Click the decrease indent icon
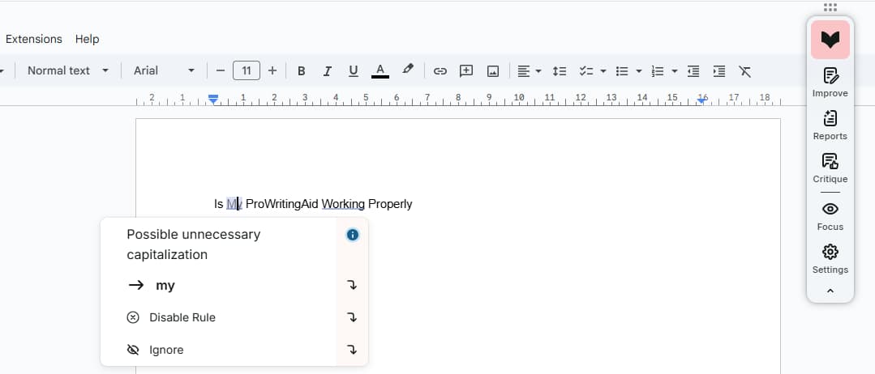 693,70
